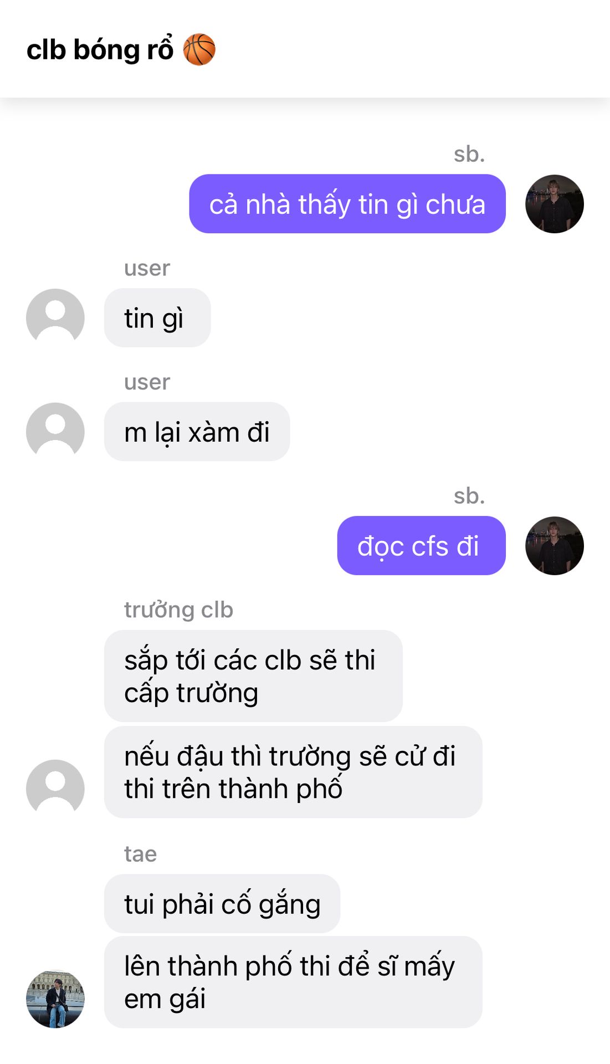The image size is (610, 1064).
Task: Select message 'sắp tới các clb sẽ thi cấp trường'
Action: pos(253,676)
